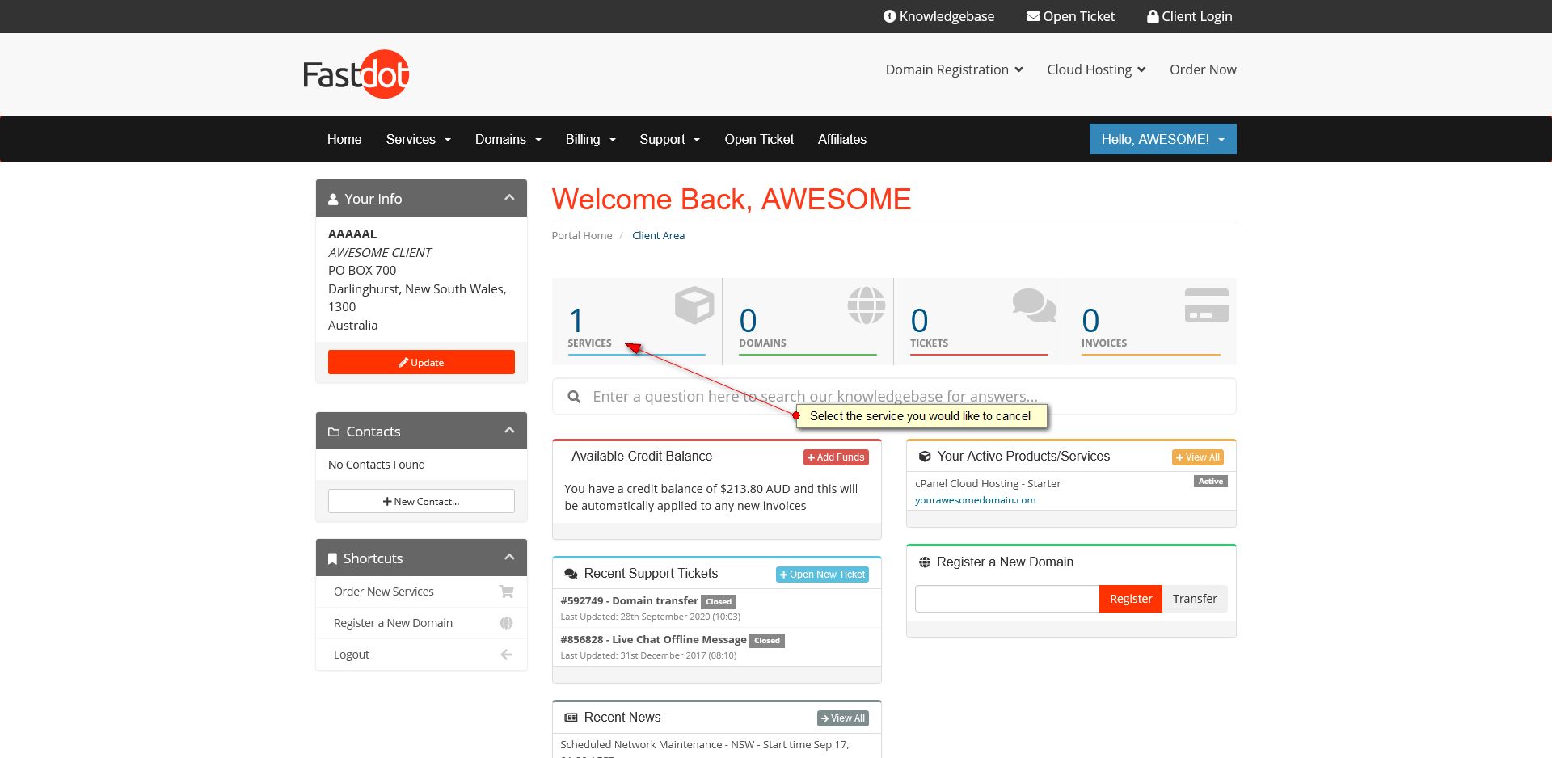Click the Contacts folder icon
The height and width of the screenshot is (758, 1552).
pyautogui.click(x=334, y=432)
